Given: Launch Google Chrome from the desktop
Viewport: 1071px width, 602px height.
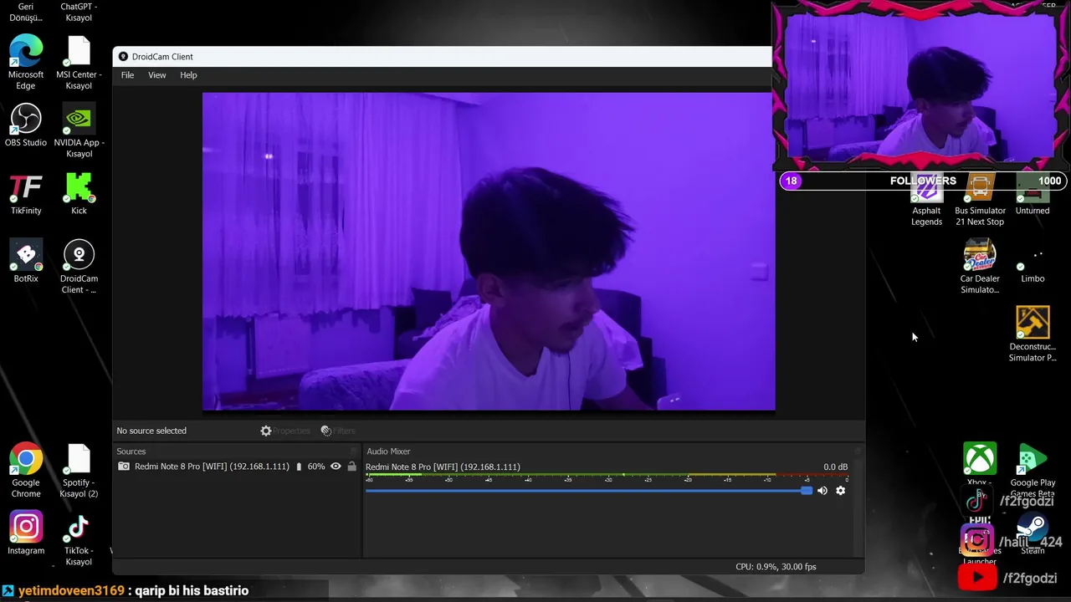Looking at the screenshot, I should (26, 471).
